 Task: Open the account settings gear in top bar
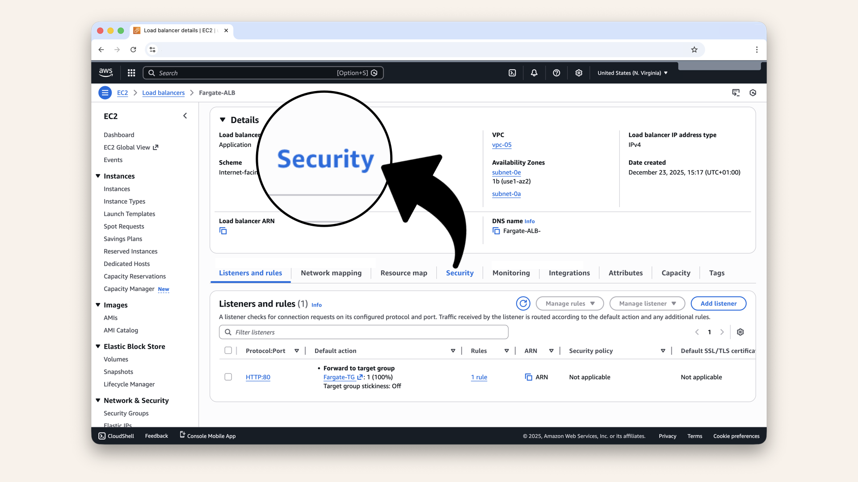[x=579, y=72]
